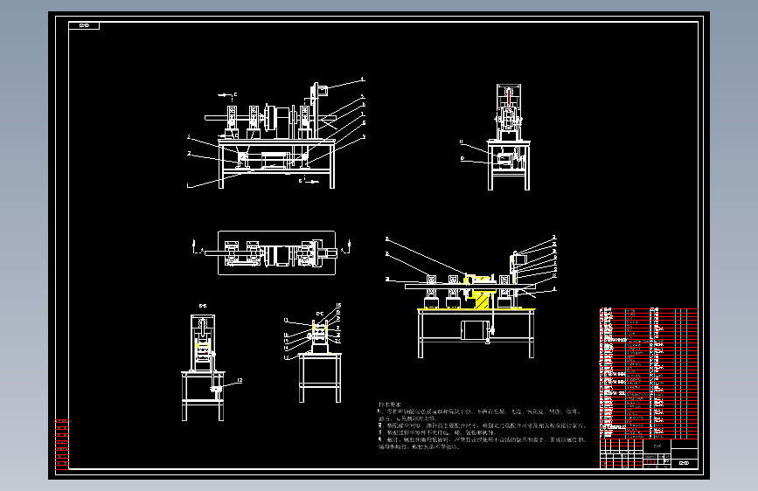
Task: Click the motor under the table in front view
Action: point(275,160)
